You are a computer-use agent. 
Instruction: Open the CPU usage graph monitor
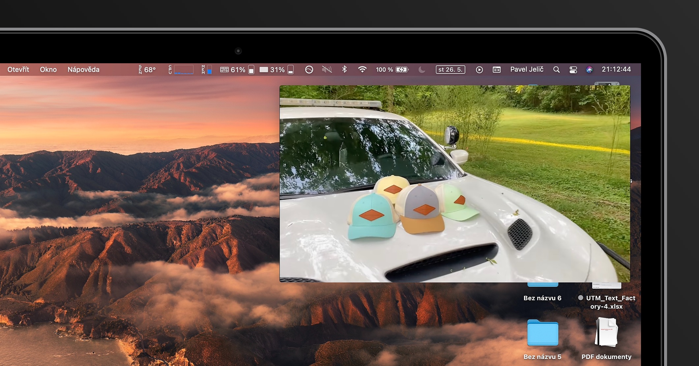coord(181,70)
